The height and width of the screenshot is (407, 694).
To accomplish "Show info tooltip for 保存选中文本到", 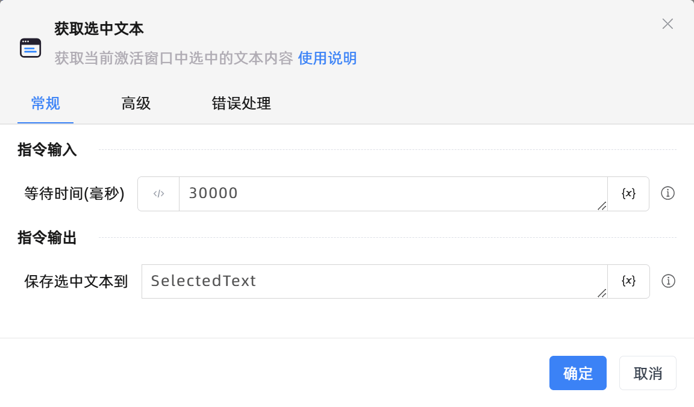I will 667,281.
